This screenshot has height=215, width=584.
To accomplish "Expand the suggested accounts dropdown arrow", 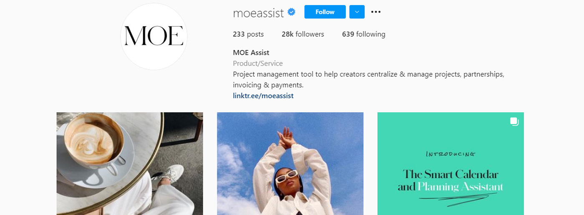I will tap(357, 12).
